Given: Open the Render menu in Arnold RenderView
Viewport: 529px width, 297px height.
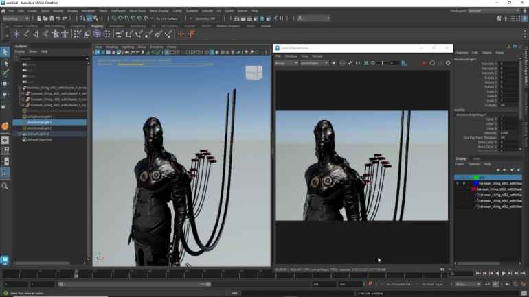Looking at the screenshot, I should [x=317, y=56].
